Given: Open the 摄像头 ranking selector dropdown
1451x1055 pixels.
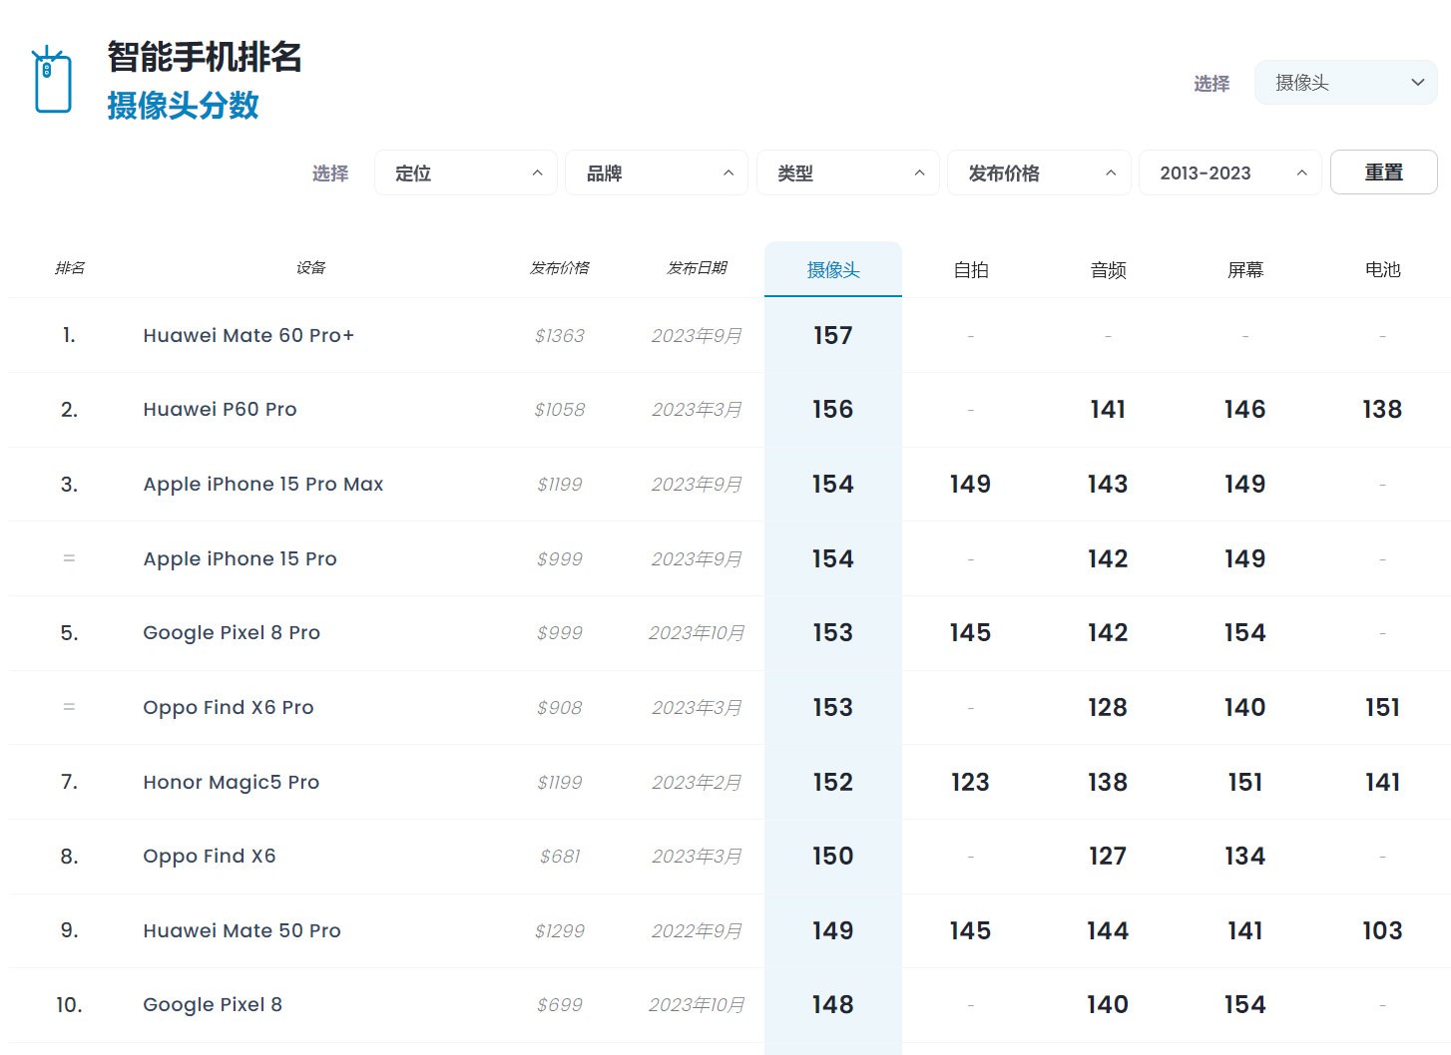Looking at the screenshot, I should [1345, 83].
